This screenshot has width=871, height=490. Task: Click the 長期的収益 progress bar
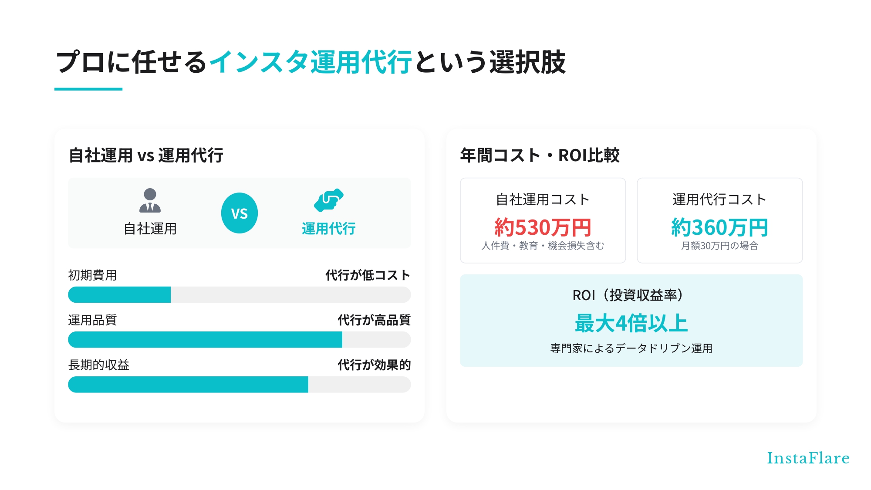pos(240,384)
